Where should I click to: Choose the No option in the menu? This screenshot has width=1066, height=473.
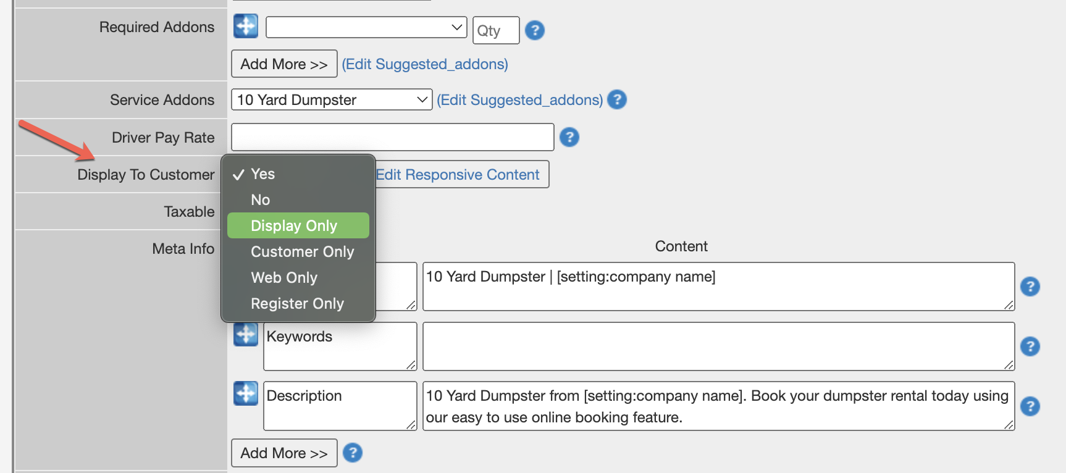point(261,200)
